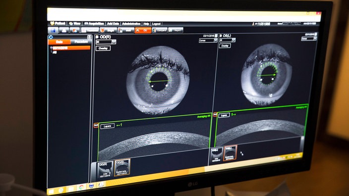Click the OS(L) infrared eye image

(x=267, y=74)
